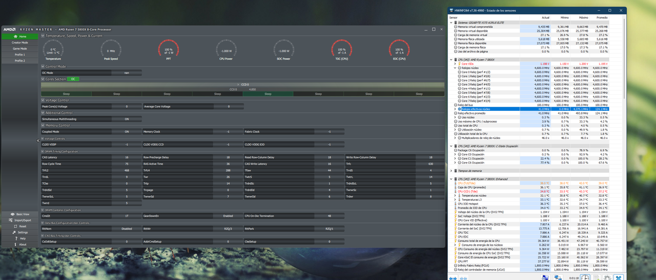
Task: Click the EDC (CPU) gauge
Action: click(x=399, y=49)
